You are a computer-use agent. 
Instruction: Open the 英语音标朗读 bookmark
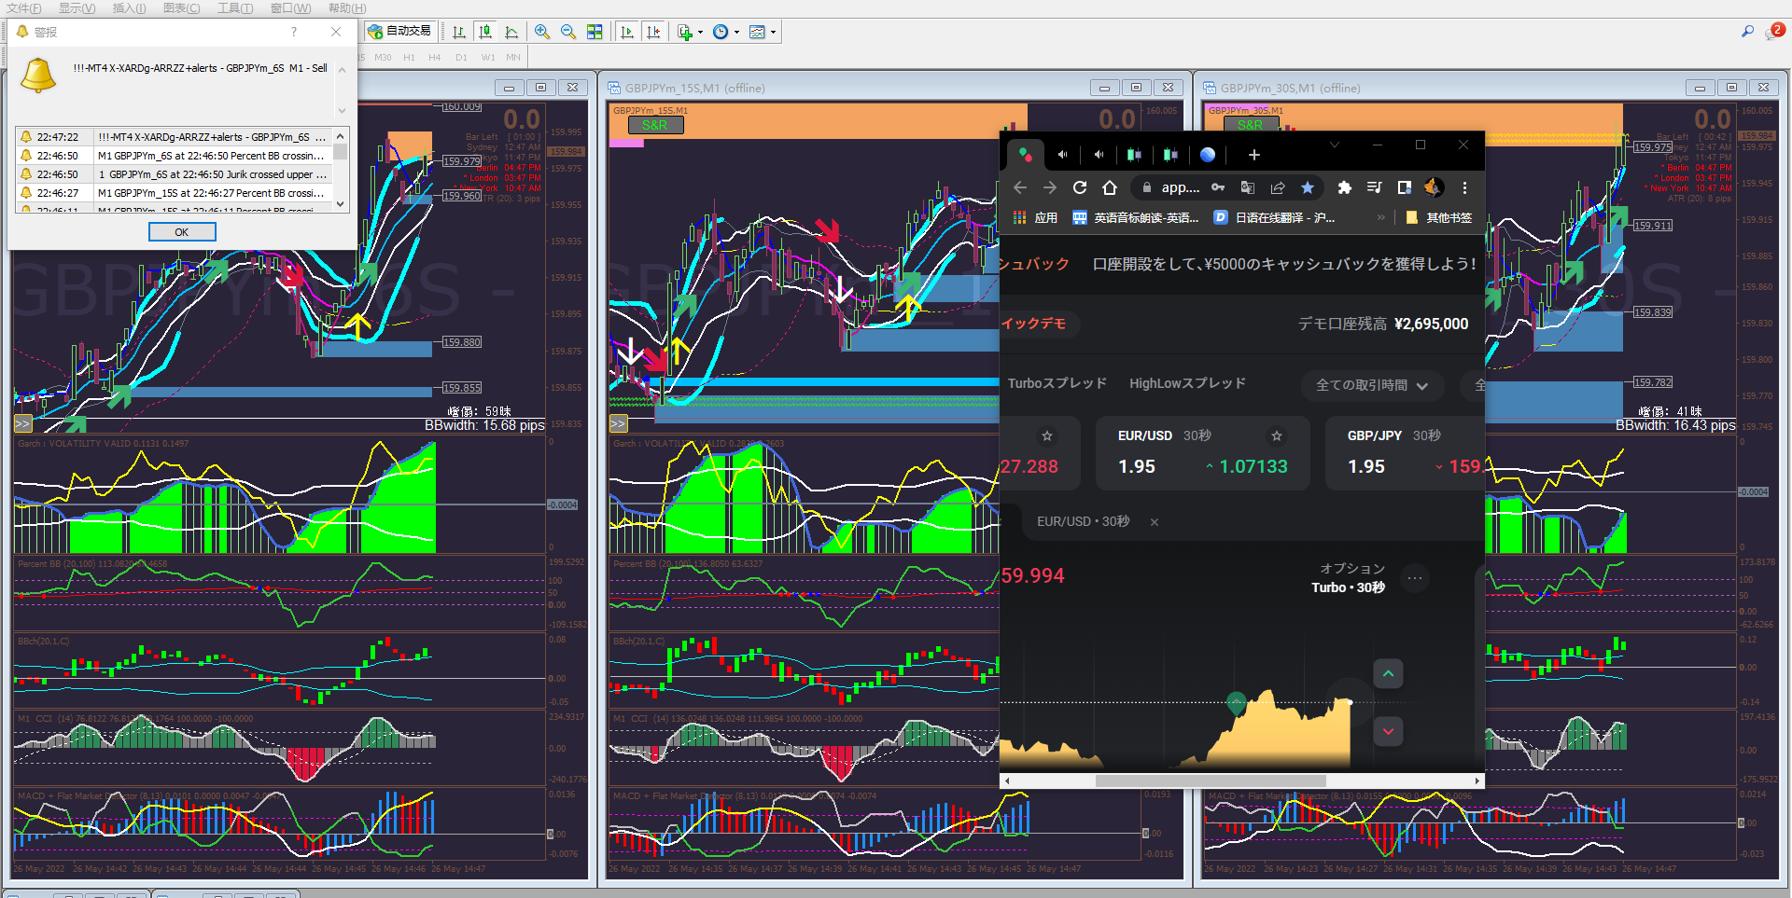point(1136,217)
